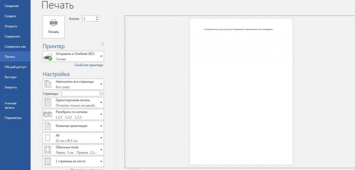Click the document page preview

coord(241,92)
